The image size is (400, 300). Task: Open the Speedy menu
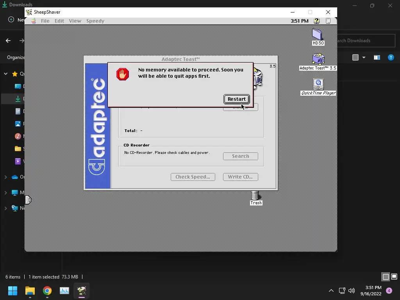click(95, 21)
